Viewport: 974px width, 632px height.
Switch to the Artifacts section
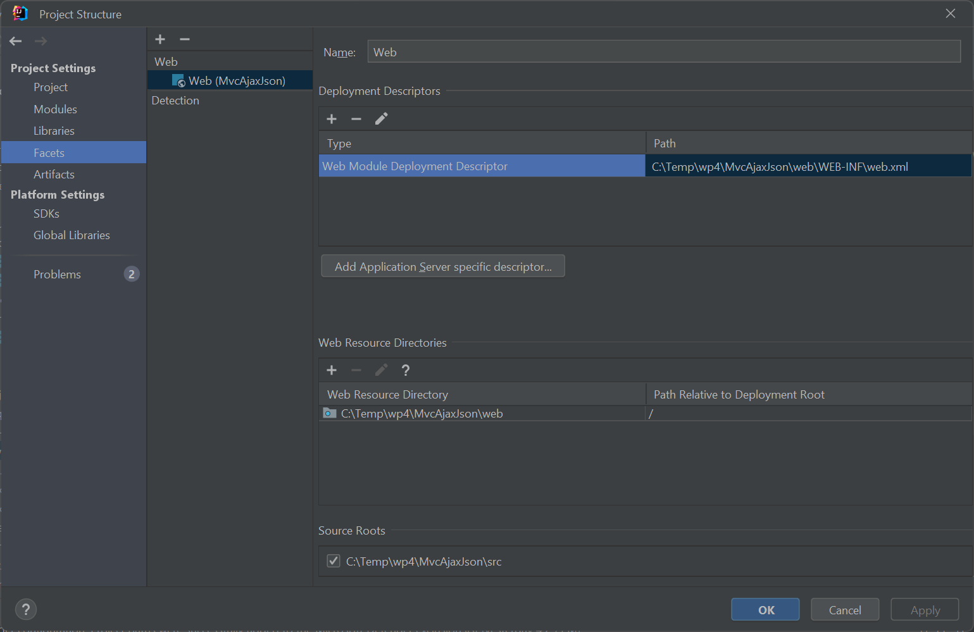54,175
